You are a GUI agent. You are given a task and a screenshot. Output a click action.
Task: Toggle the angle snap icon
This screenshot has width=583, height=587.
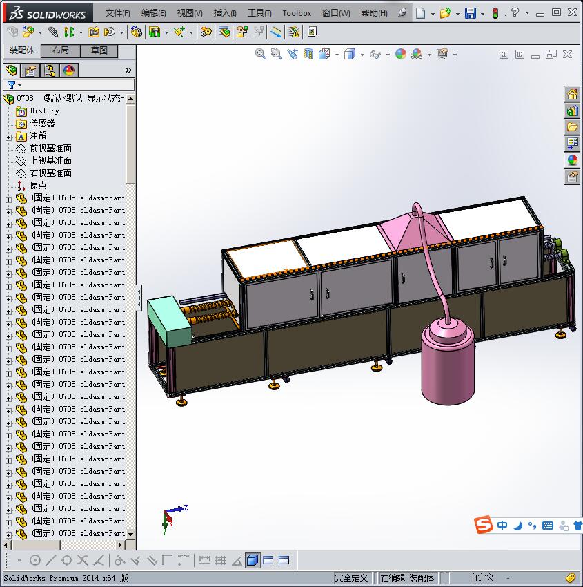[237, 560]
